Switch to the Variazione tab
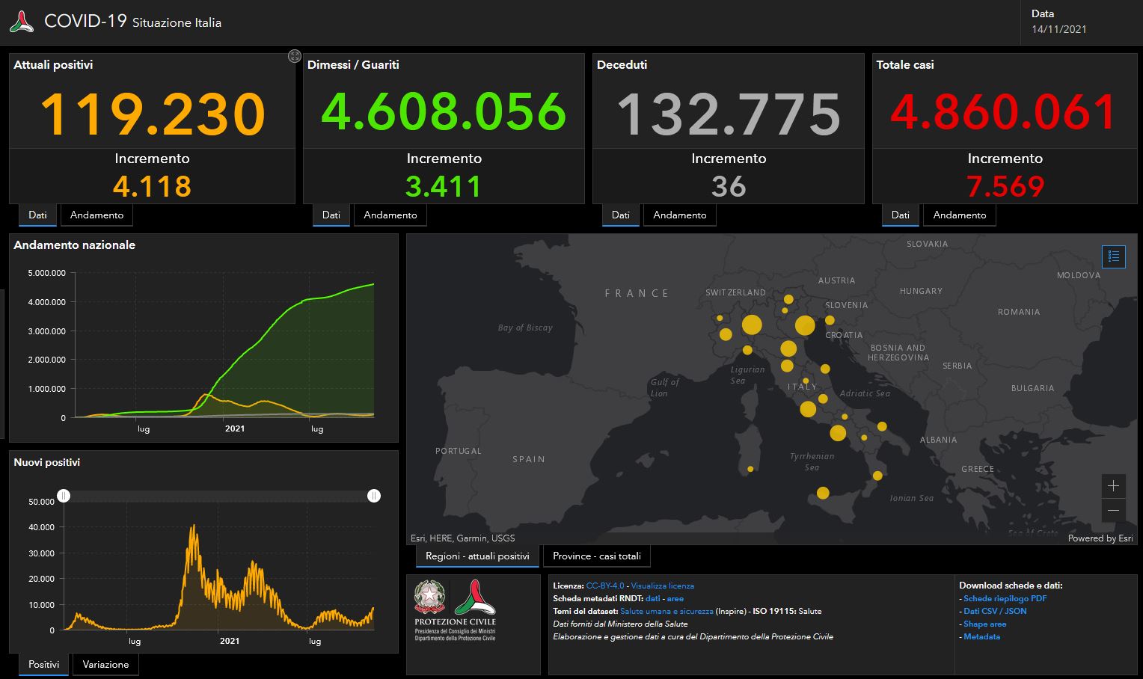 click(105, 664)
